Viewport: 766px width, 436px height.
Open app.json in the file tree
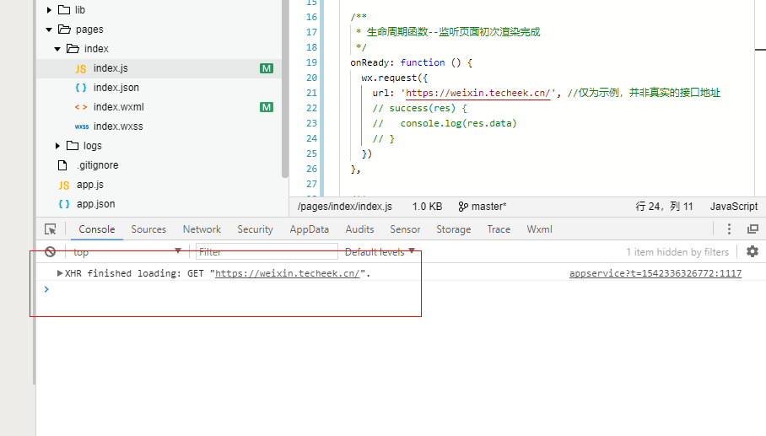(x=95, y=204)
